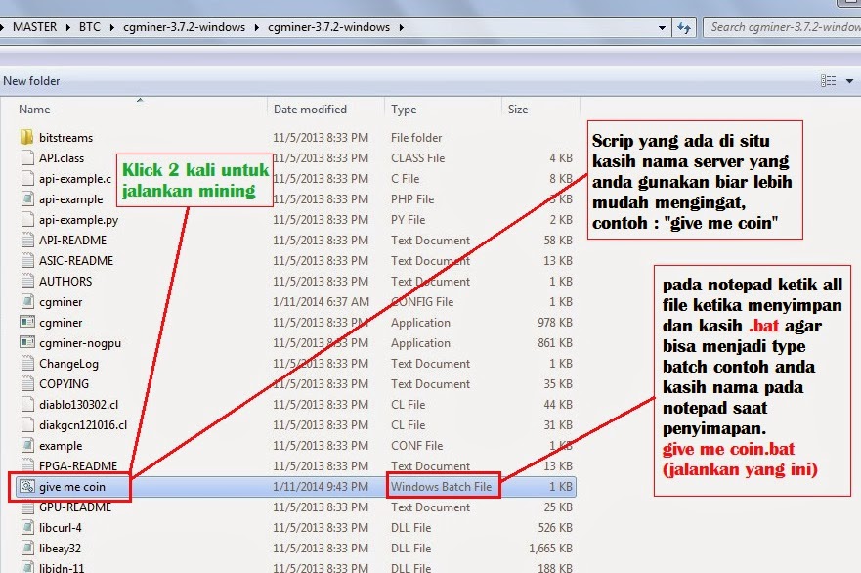The width and height of the screenshot is (861, 573).
Task: Click the API-README text document icon
Action: point(27,241)
